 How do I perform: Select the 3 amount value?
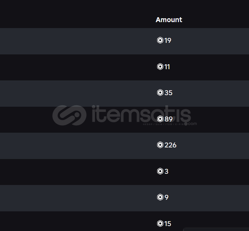[x=166, y=172]
